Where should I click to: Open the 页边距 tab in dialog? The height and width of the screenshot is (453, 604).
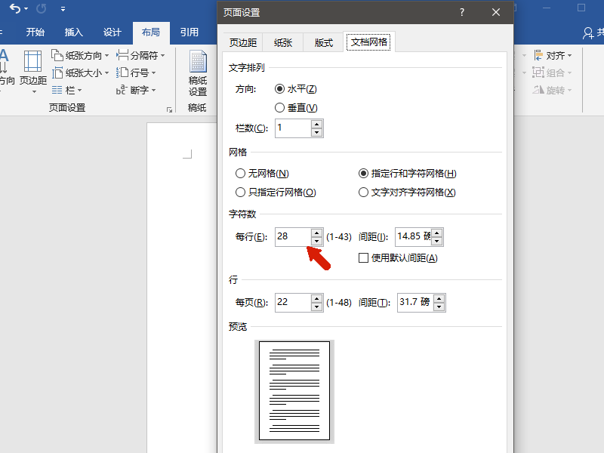(242, 42)
